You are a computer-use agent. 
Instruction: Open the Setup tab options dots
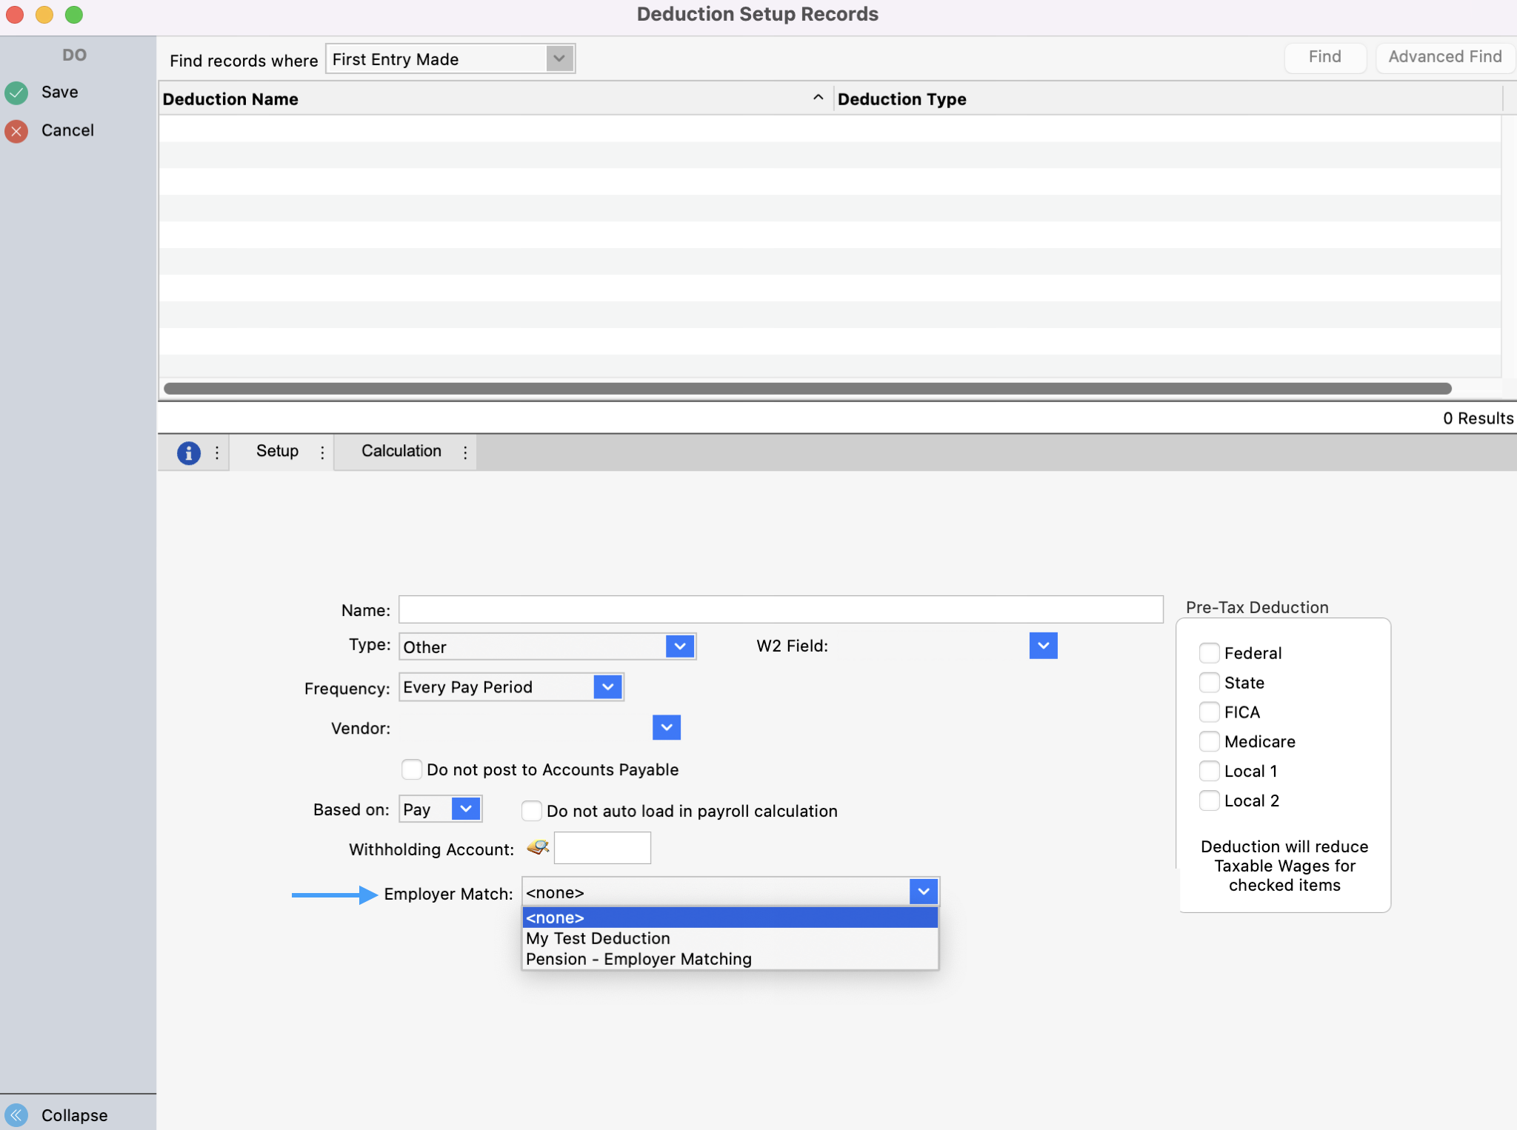point(322,452)
